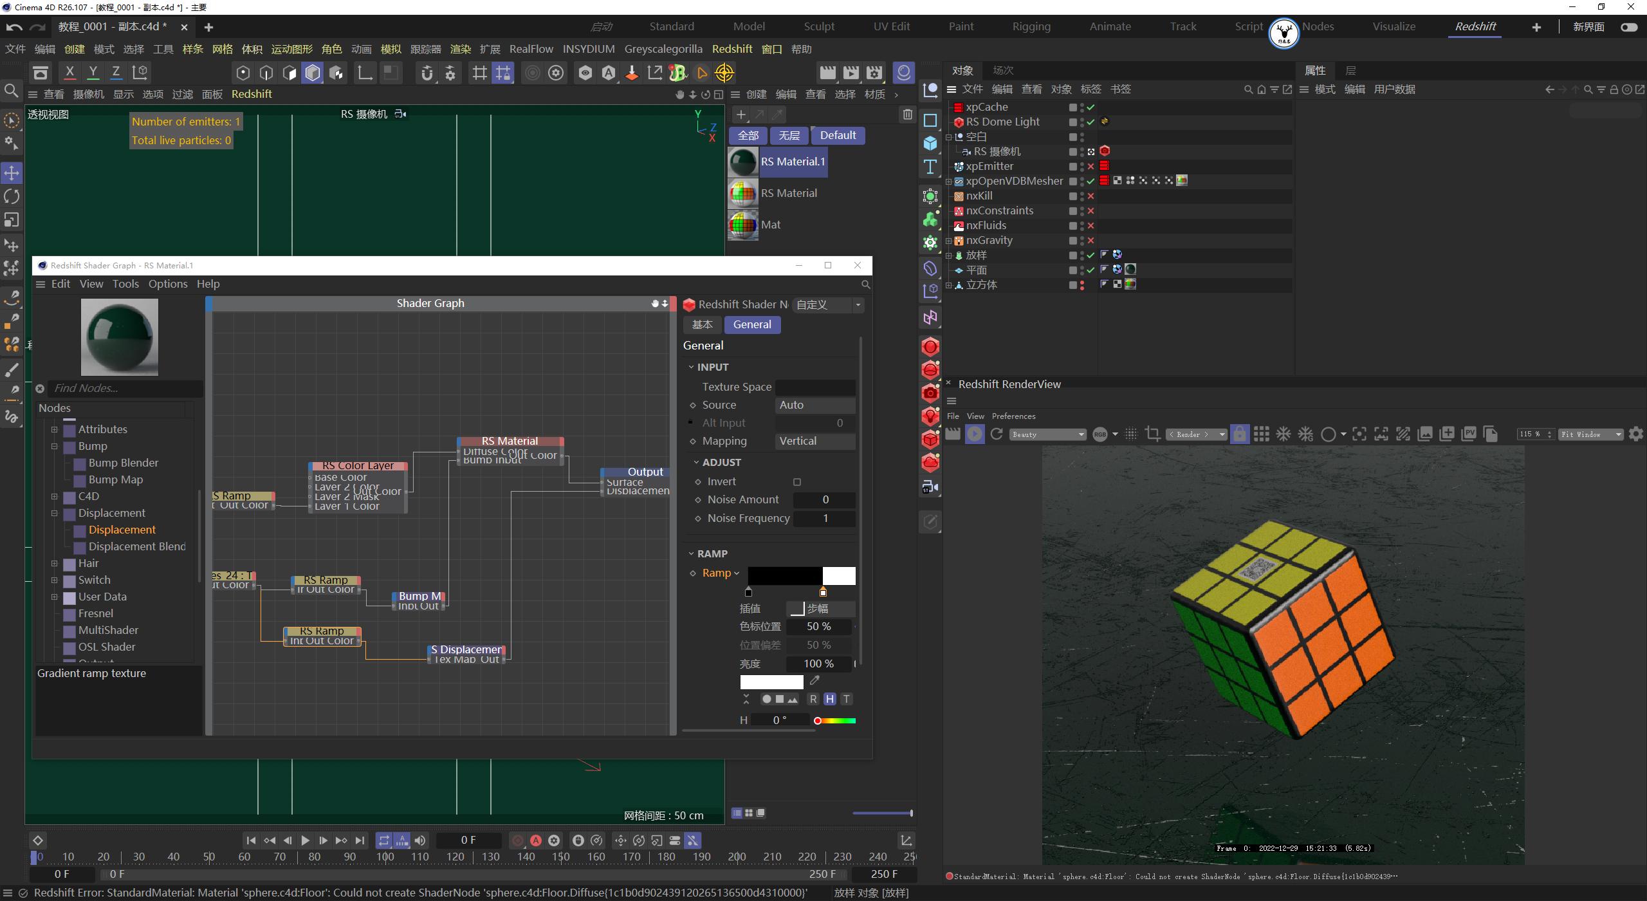Viewport: 1647px width, 901px height.
Task: Select the Move tool in the left toolbar
Action: click(12, 172)
